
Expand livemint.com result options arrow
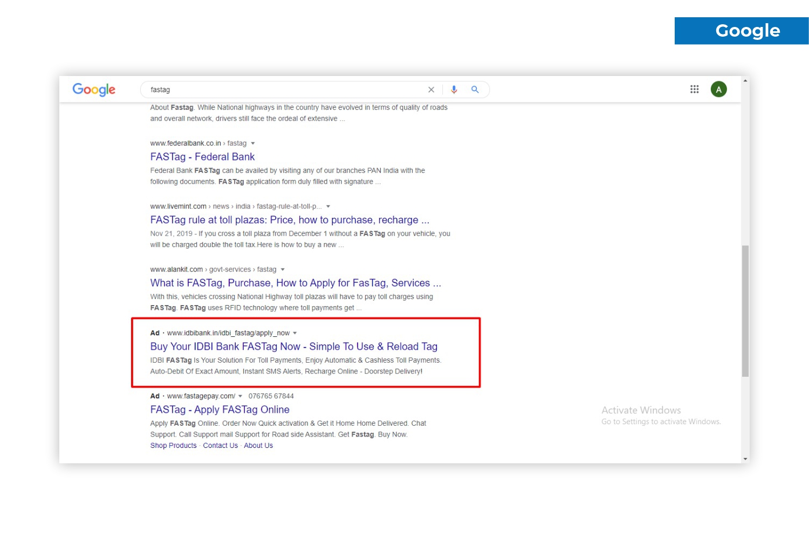(x=328, y=206)
